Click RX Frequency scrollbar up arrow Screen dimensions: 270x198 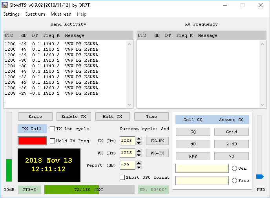tap(262, 44)
